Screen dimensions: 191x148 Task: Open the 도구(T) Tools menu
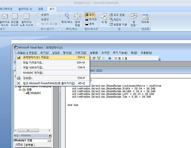105,53
